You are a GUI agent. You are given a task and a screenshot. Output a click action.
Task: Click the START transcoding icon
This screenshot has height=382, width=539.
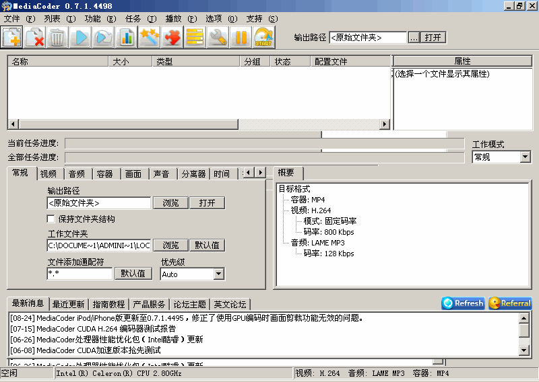(263, 37)
